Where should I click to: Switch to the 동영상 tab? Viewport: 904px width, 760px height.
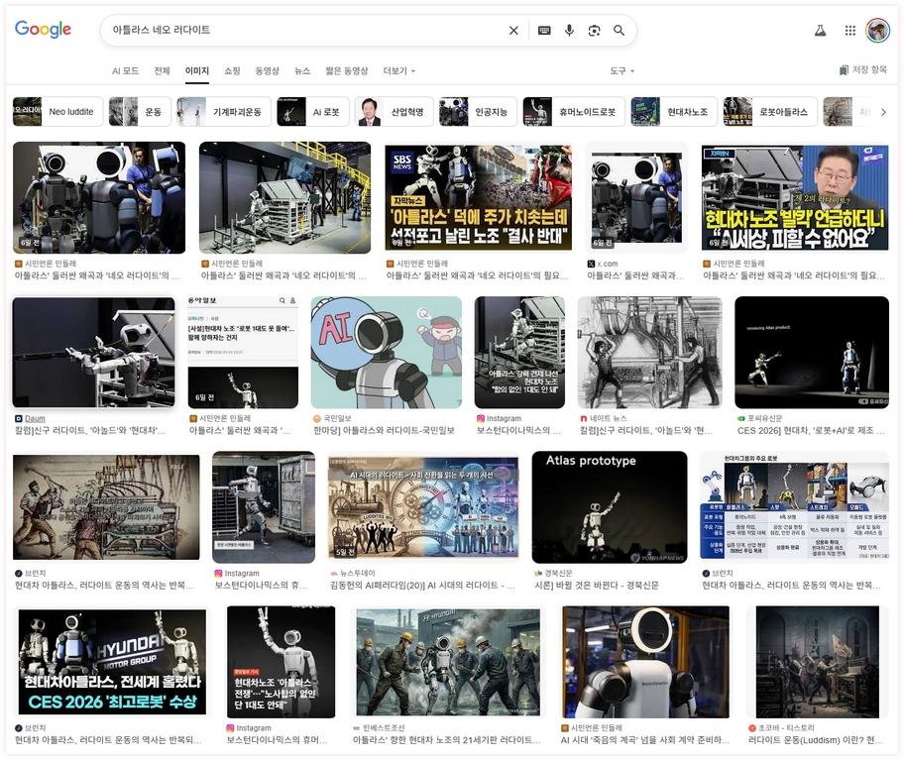(267, 71)
